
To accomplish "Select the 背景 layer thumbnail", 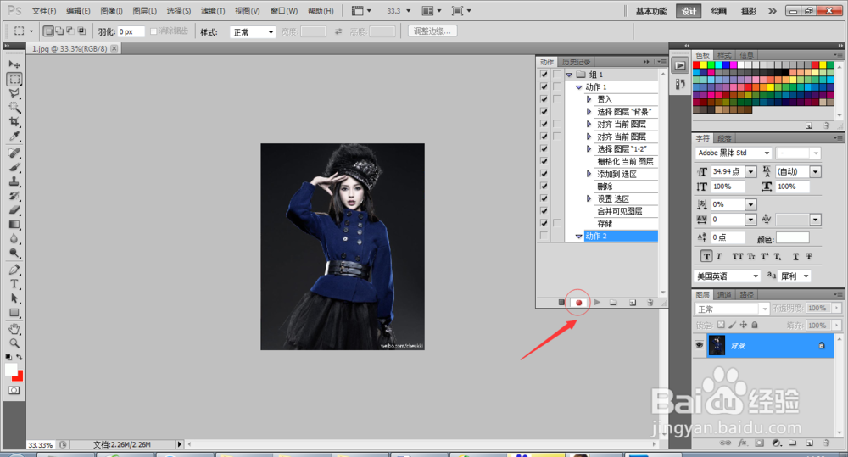I will coord(717,345).
